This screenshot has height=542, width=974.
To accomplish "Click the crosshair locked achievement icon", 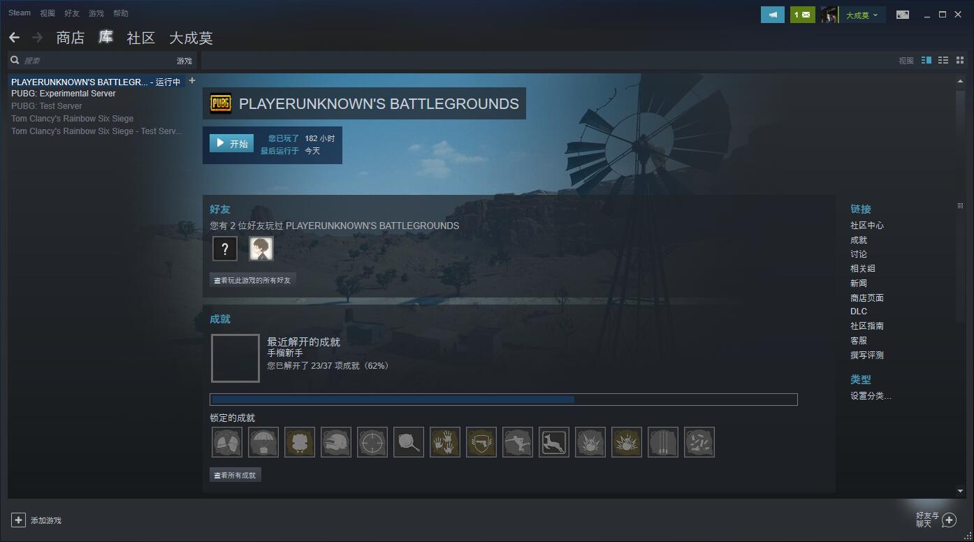I will point(372,442).
